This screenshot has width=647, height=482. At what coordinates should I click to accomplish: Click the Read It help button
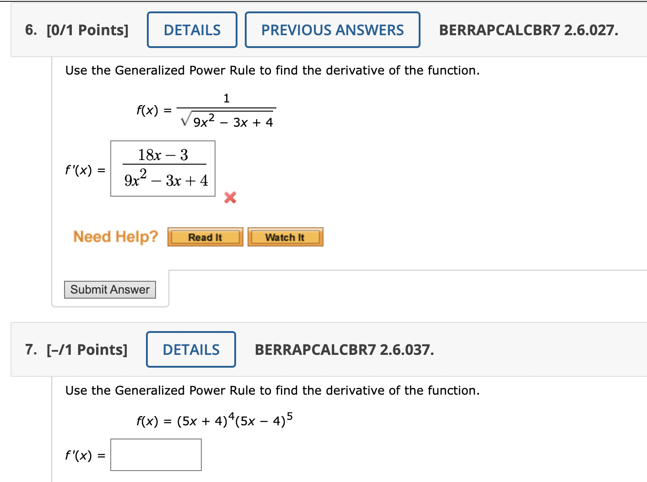[205, 237]
